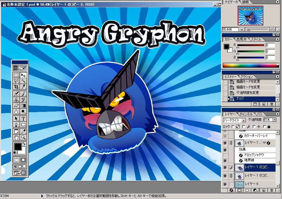This screenshot has height=199, width=282.
Task: Select the Hand tool
Action: point(16,137)
